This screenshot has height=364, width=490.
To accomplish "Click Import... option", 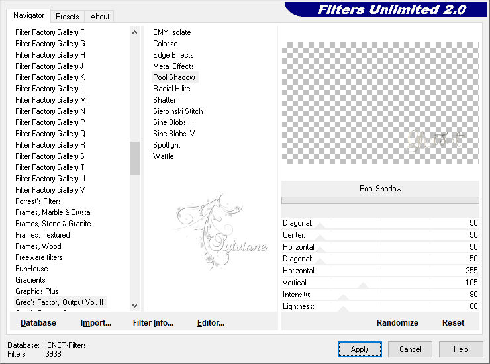I will (95, 323).
